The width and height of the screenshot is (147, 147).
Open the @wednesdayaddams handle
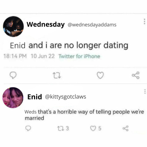pyautogui.click(x=92, y=25)
